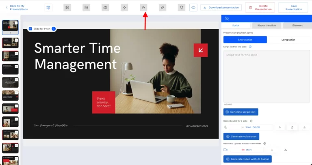This screenshot has height=165, width=312.
Task: Go back to My Presentations
Action: click(x=17, y=7)
